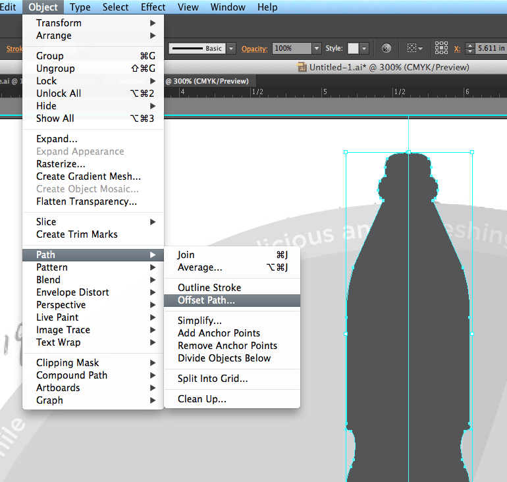Choose Split Into Grid...
Image resolution: width=507 pixels, height=482 pixels.
coord(232,379)
